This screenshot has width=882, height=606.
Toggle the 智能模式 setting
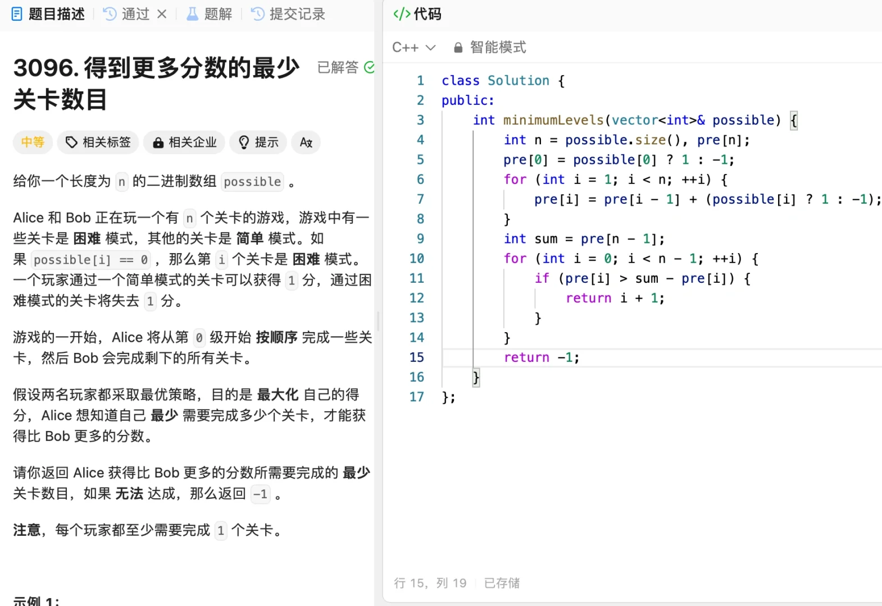point(498,47)
